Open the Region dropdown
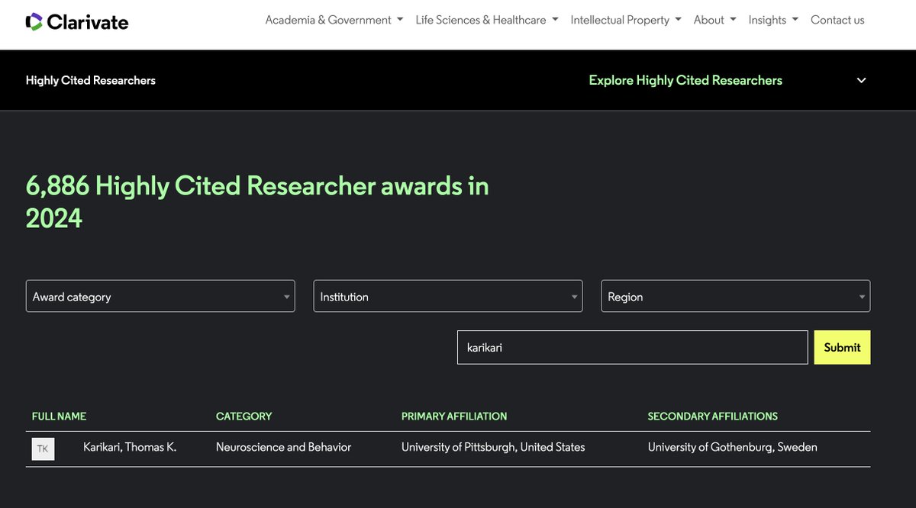Screen dimensions: 916x508 coord(736,296)
